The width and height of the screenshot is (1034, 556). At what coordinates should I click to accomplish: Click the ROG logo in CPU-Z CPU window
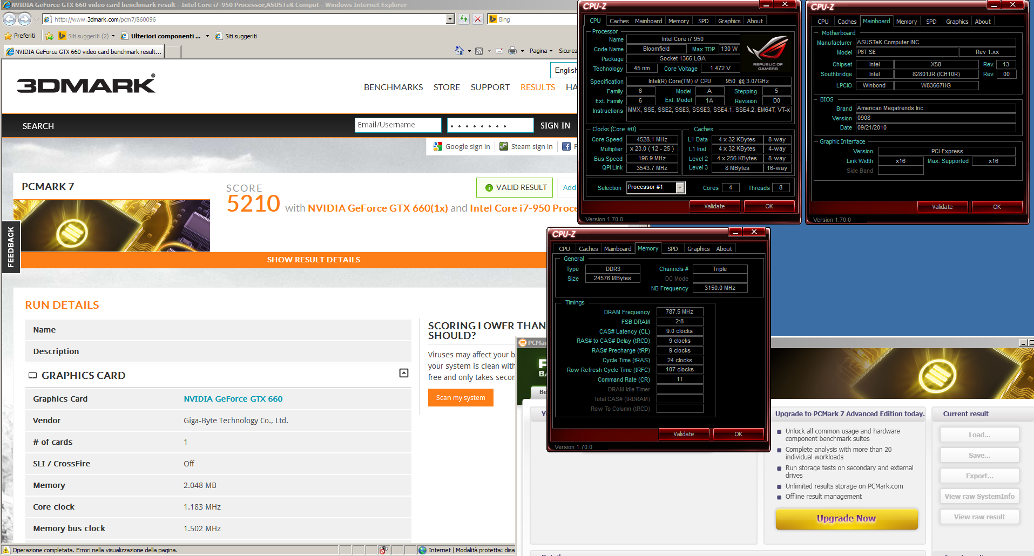click(x=768, y=52)
